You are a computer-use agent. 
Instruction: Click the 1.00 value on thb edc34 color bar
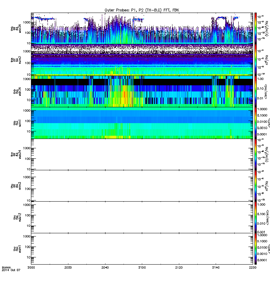pos(260,79)
